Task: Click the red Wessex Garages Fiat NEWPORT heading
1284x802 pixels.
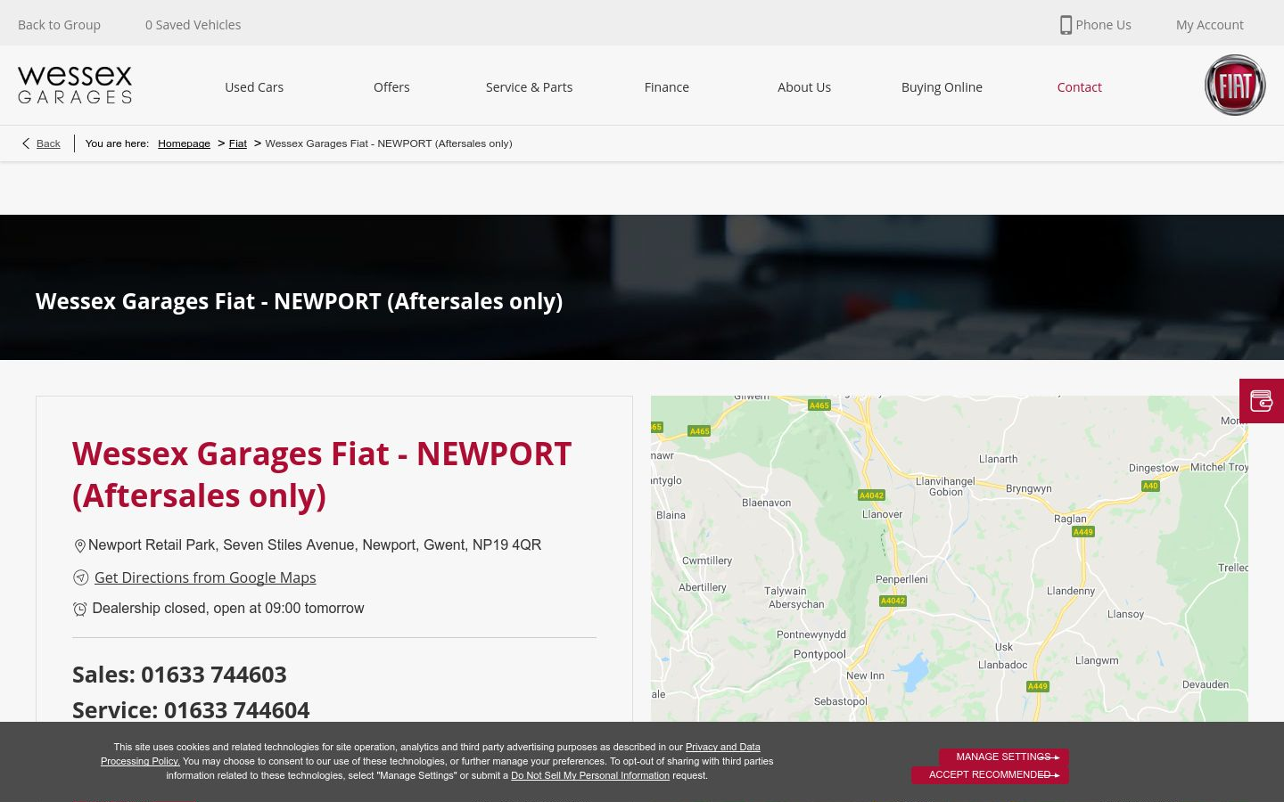Action: click(x=322, y=474)
